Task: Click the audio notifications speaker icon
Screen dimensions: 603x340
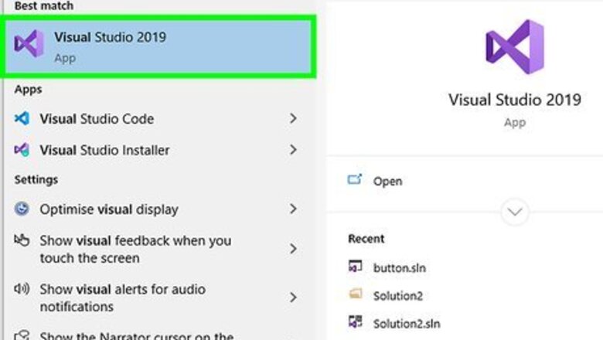Action: coord(22,290)
